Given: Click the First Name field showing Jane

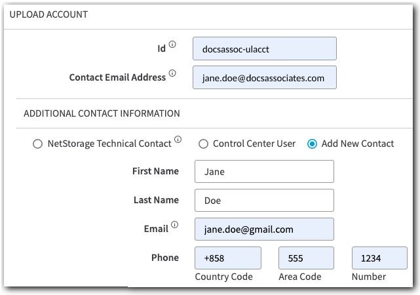Looking at the screenshot, I should coord(264,172).
